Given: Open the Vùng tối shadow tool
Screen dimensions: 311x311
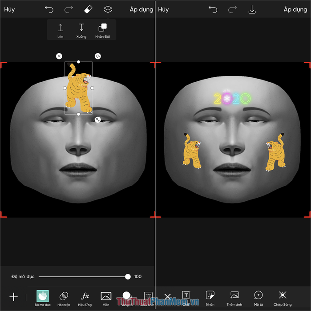Looking at the screenshot, I should point(127,298).
